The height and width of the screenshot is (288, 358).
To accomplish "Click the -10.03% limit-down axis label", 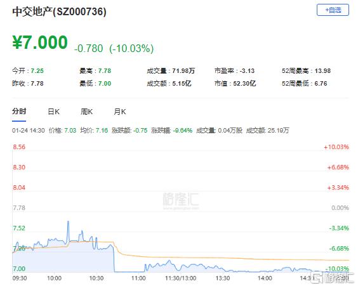I will [x=337, y=268].
